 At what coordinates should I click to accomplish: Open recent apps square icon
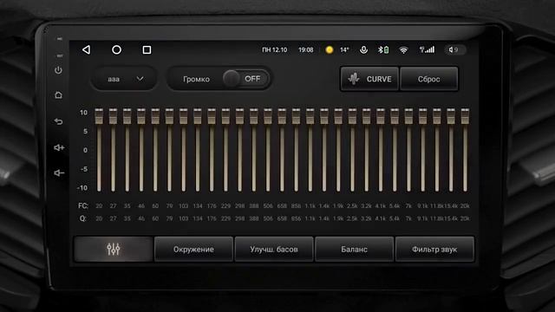(x=147, y=50)
